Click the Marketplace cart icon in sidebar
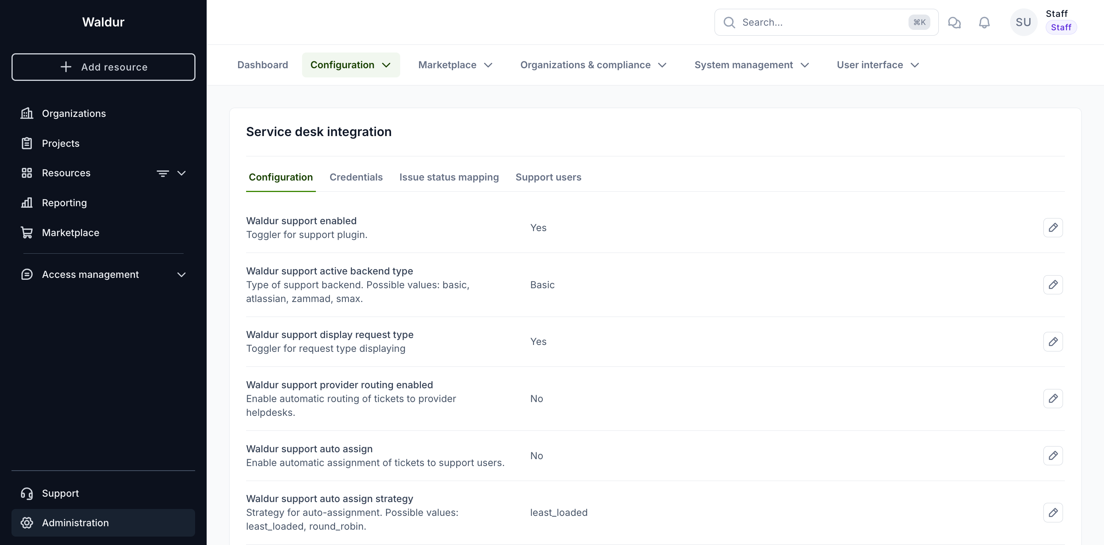 click(x=26, y=233)
